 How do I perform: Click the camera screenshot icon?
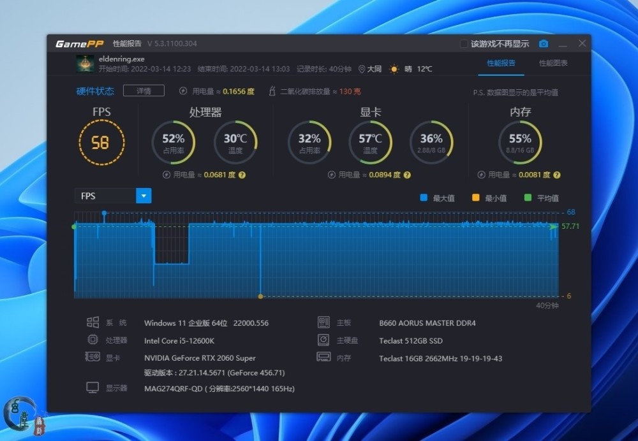[x=543, y=43]
